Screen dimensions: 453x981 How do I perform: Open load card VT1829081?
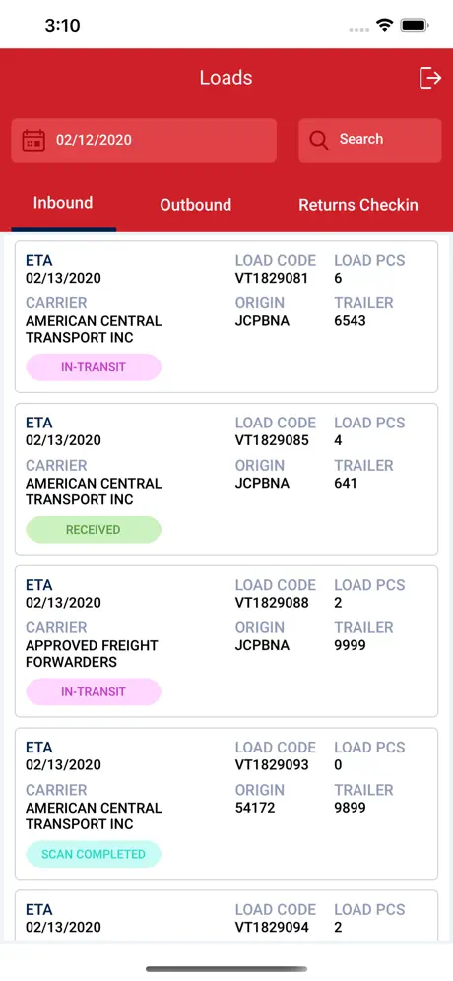click(x=226, y=316)
